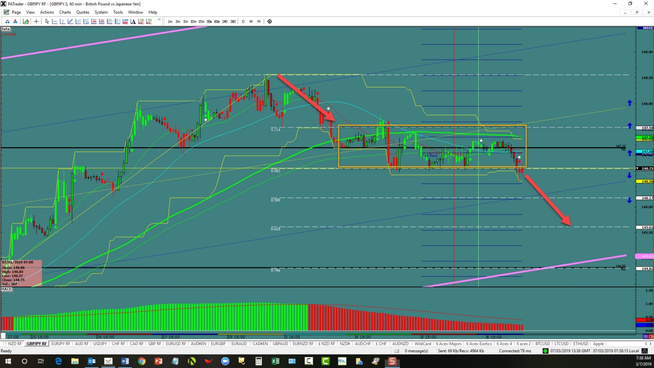
Task: Switch to the EURUSD RF tab
Action: click(x=176, y=343)
